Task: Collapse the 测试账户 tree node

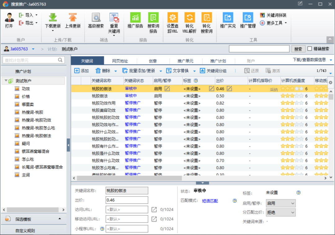Action: coord(6,81)
